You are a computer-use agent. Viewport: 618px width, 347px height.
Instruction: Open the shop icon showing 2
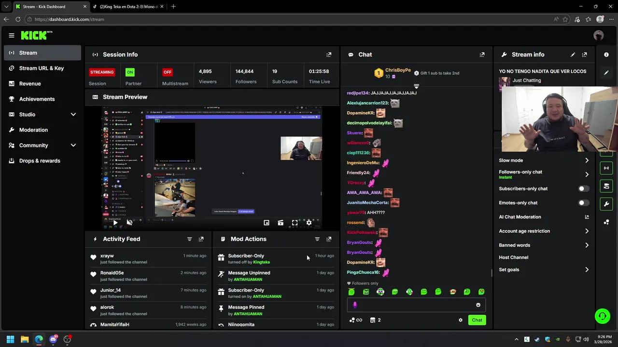click(375, 320)
